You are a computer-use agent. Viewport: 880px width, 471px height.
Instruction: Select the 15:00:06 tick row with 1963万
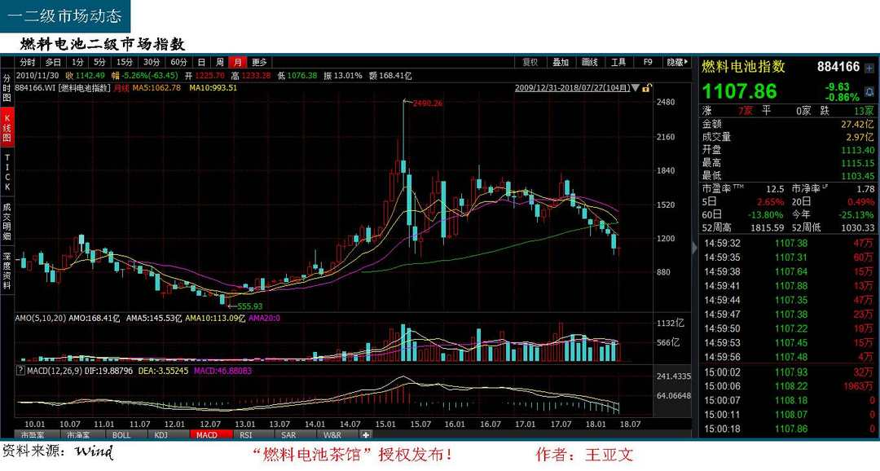click(x=788, y=386)
